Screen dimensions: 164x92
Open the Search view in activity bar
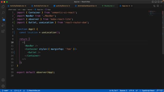pos(3,13)
